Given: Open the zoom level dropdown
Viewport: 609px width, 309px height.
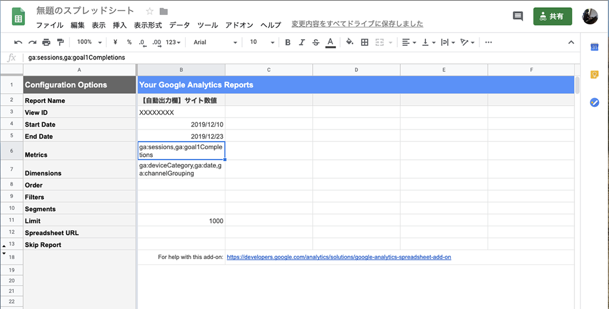Looking at the screenshot, I should [89, 42].
